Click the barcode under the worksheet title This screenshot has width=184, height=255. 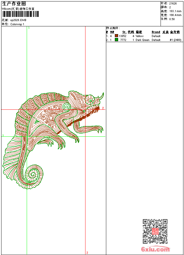pyautogui.click(x=20, y=14)
